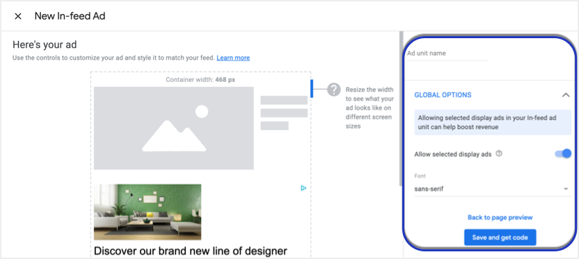Click the question mark resize help icon
Screen dimensions: 579x259
(334, 90)
